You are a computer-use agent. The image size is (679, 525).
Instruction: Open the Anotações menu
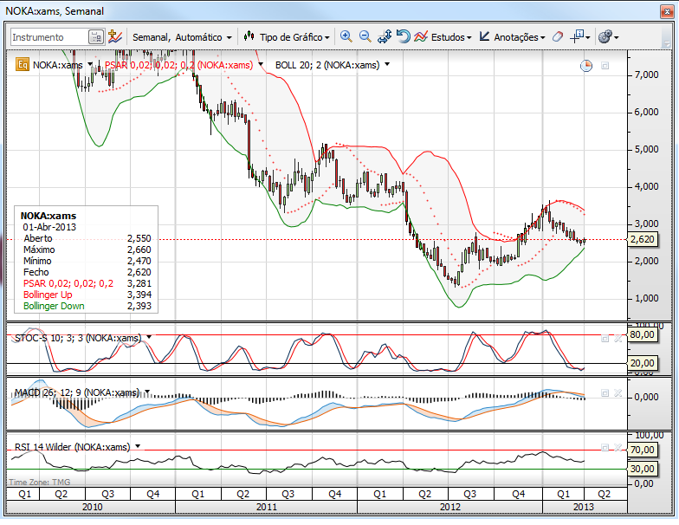513,37
